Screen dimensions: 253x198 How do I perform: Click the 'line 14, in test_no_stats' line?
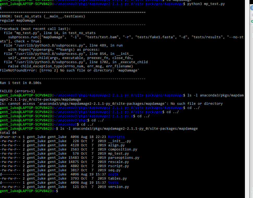[x=50, y=33]
